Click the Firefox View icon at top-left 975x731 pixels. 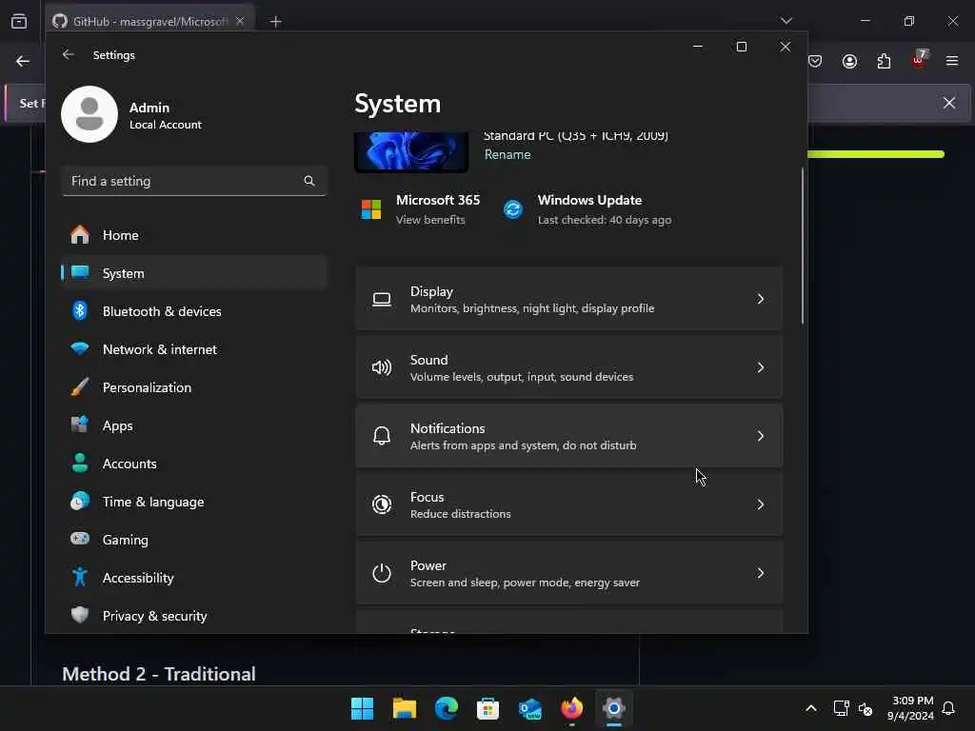pos(19,21)
